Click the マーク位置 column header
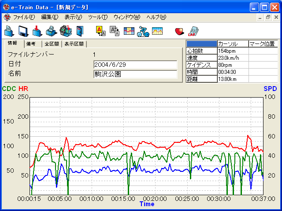282x211 pixels. click(263, 44)
